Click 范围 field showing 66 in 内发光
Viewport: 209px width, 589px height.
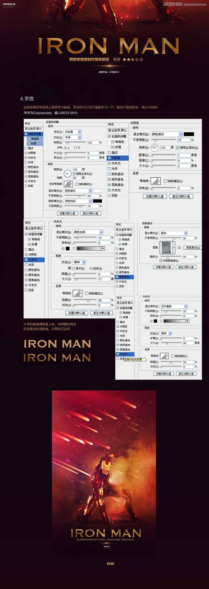pyautogui.click(x=104, y=300)
